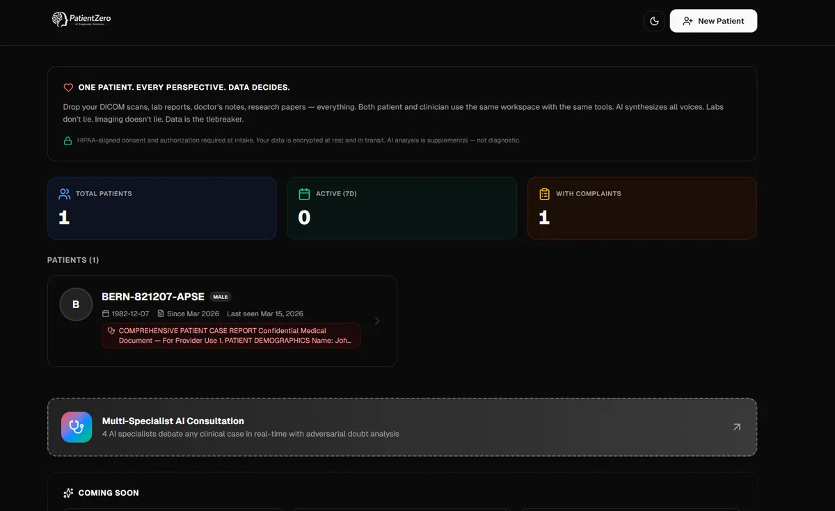Click the calendar icon next to 1982-12-07
Screen dimensions: 835x511
[106, 314]
